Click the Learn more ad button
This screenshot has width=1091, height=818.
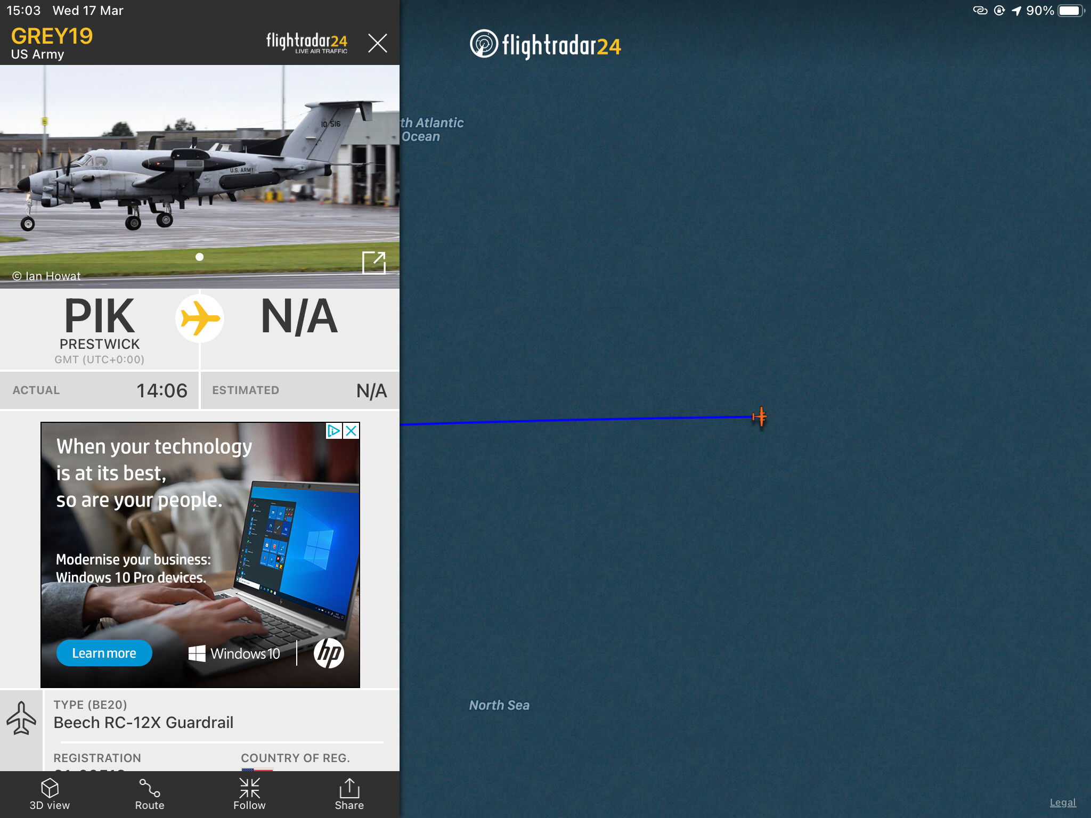click(104, 653)
